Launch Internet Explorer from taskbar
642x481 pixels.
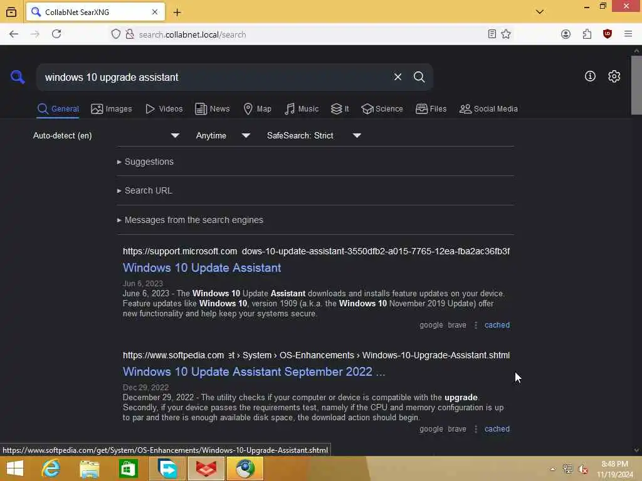click(x=51, y=468)
